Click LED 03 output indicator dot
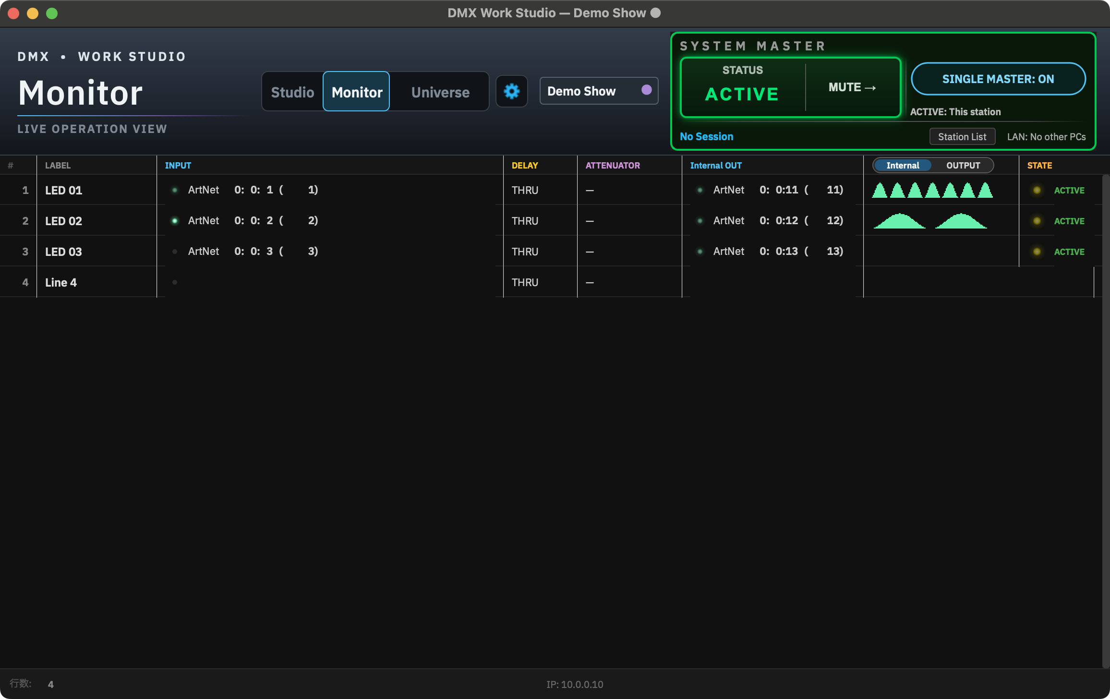Viewport: 1110px width, 699px height. (700, 252)
